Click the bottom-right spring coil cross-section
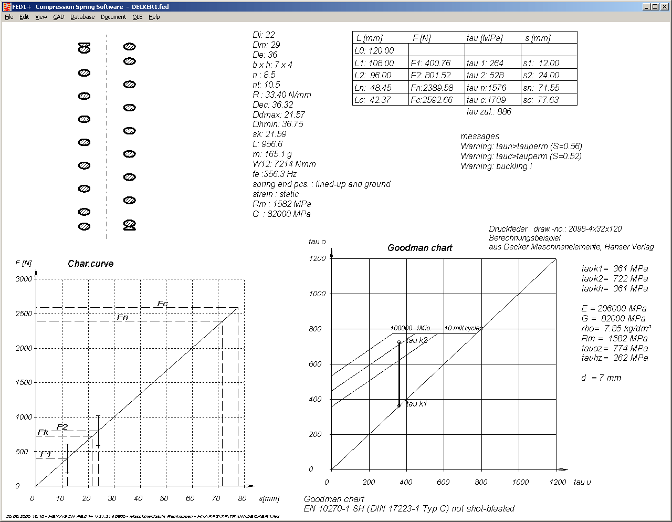This screenshot has height=522, width=672. click(129, 225)
